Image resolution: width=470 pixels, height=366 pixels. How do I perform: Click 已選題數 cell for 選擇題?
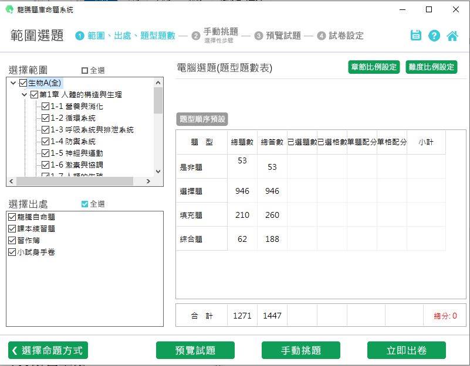(x=302, y=191)
